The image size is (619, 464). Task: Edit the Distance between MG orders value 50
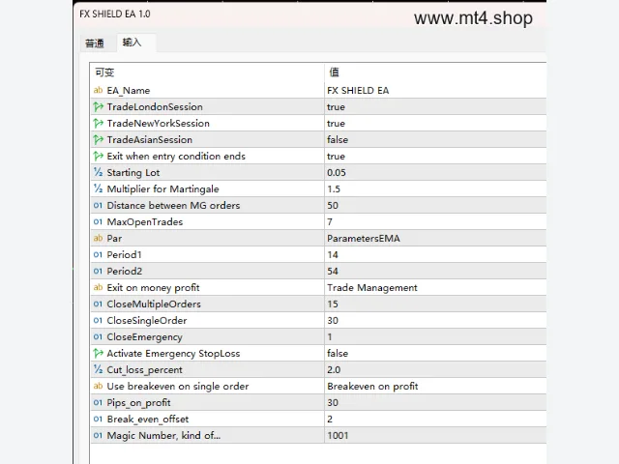point(435,205)
